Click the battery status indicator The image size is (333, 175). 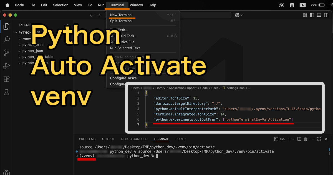[318, 5]
